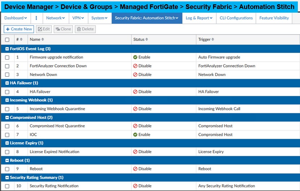300x191 pixels.
Task: Collapse the License Expiry group
Action: click(x=7, y=143)
